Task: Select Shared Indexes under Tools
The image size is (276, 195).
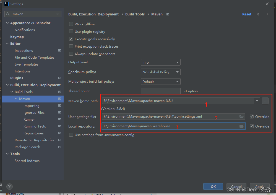Action: [x=27, y=161]
